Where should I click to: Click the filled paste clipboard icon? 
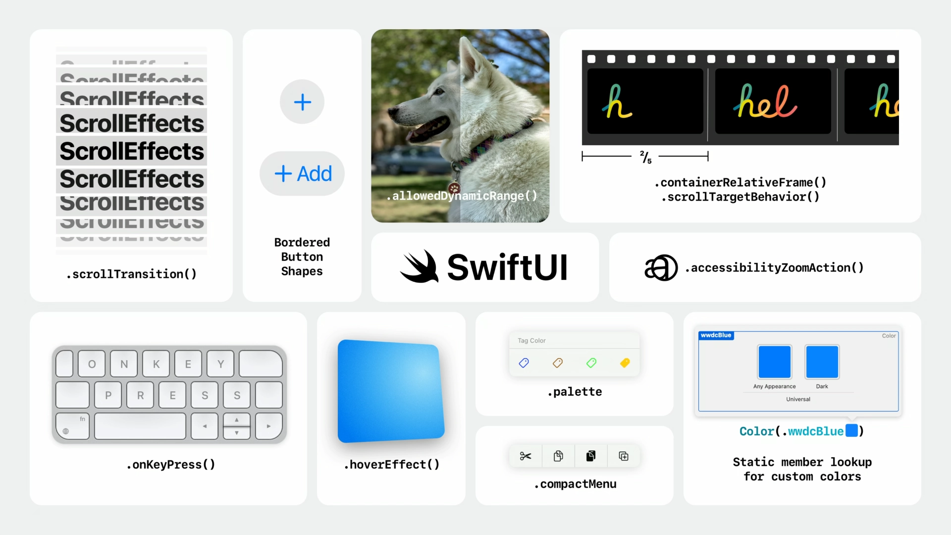coord(591,456)
